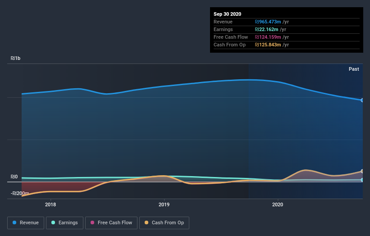370x236 pixels.
Task: Click the ₪125.843m cash from op value
Action: tap(268, 45)
